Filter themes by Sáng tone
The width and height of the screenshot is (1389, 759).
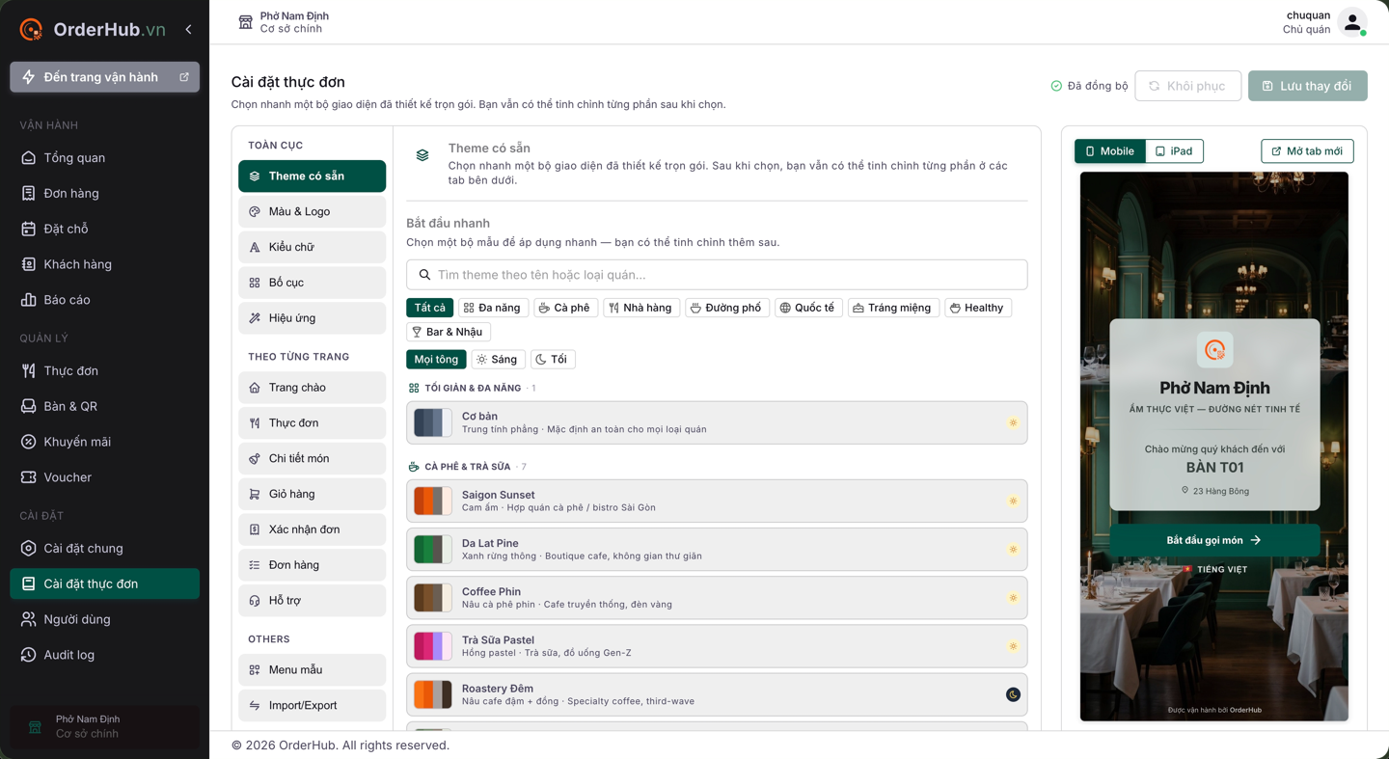(497, 359)
